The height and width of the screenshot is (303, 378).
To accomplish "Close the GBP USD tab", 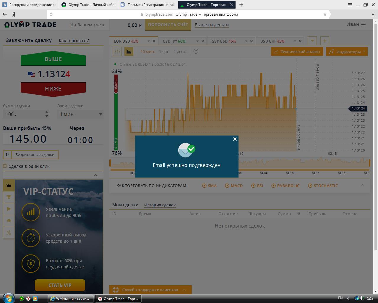I will 252,41.
